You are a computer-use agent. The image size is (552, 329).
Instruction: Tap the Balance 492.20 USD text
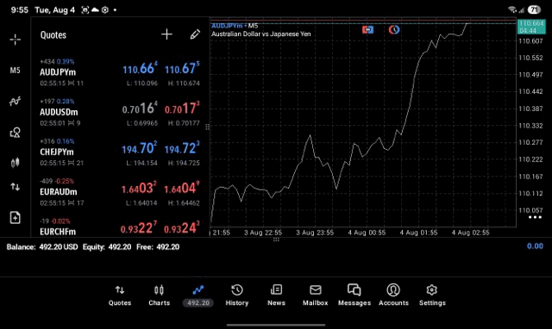pos(42,247)
